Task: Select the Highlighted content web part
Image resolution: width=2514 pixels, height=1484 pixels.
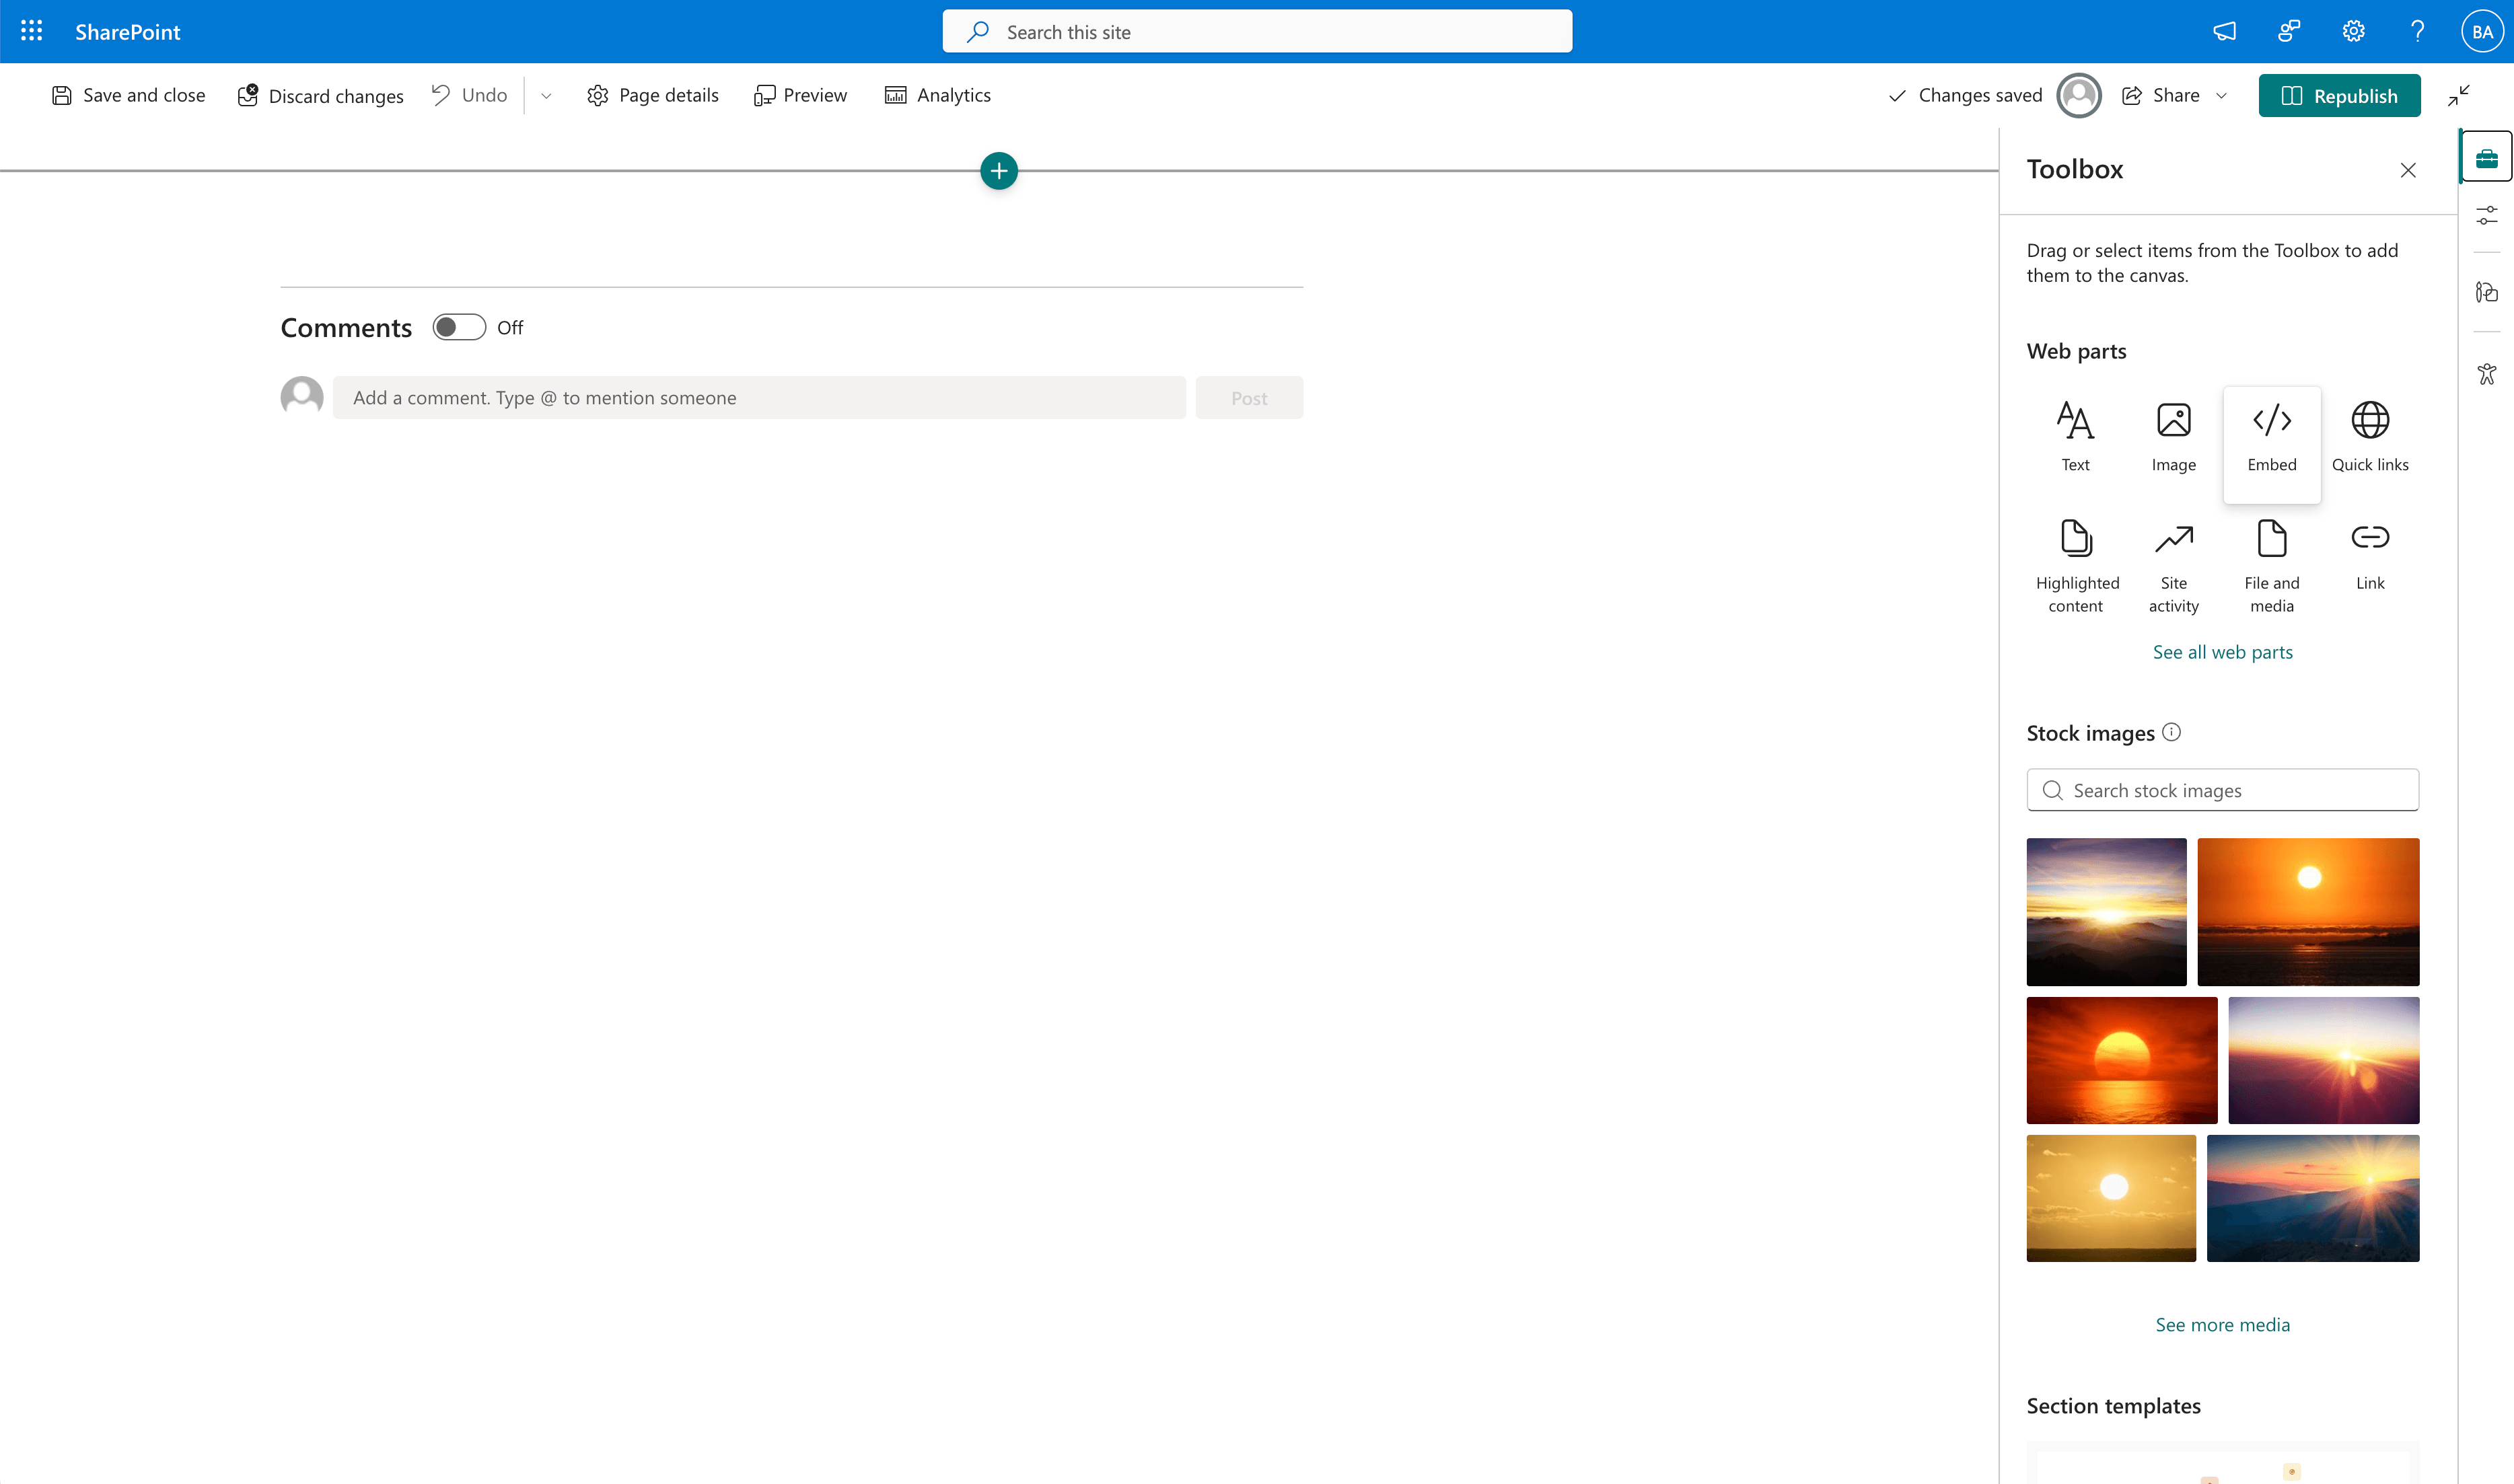Action: coord(2076,560)
